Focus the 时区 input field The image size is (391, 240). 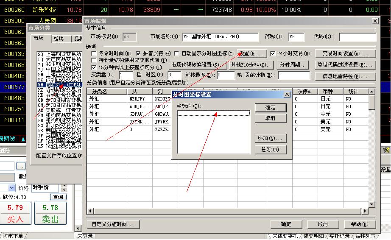click(174, 75)
